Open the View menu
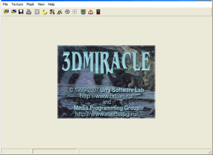 coord(41,4)
